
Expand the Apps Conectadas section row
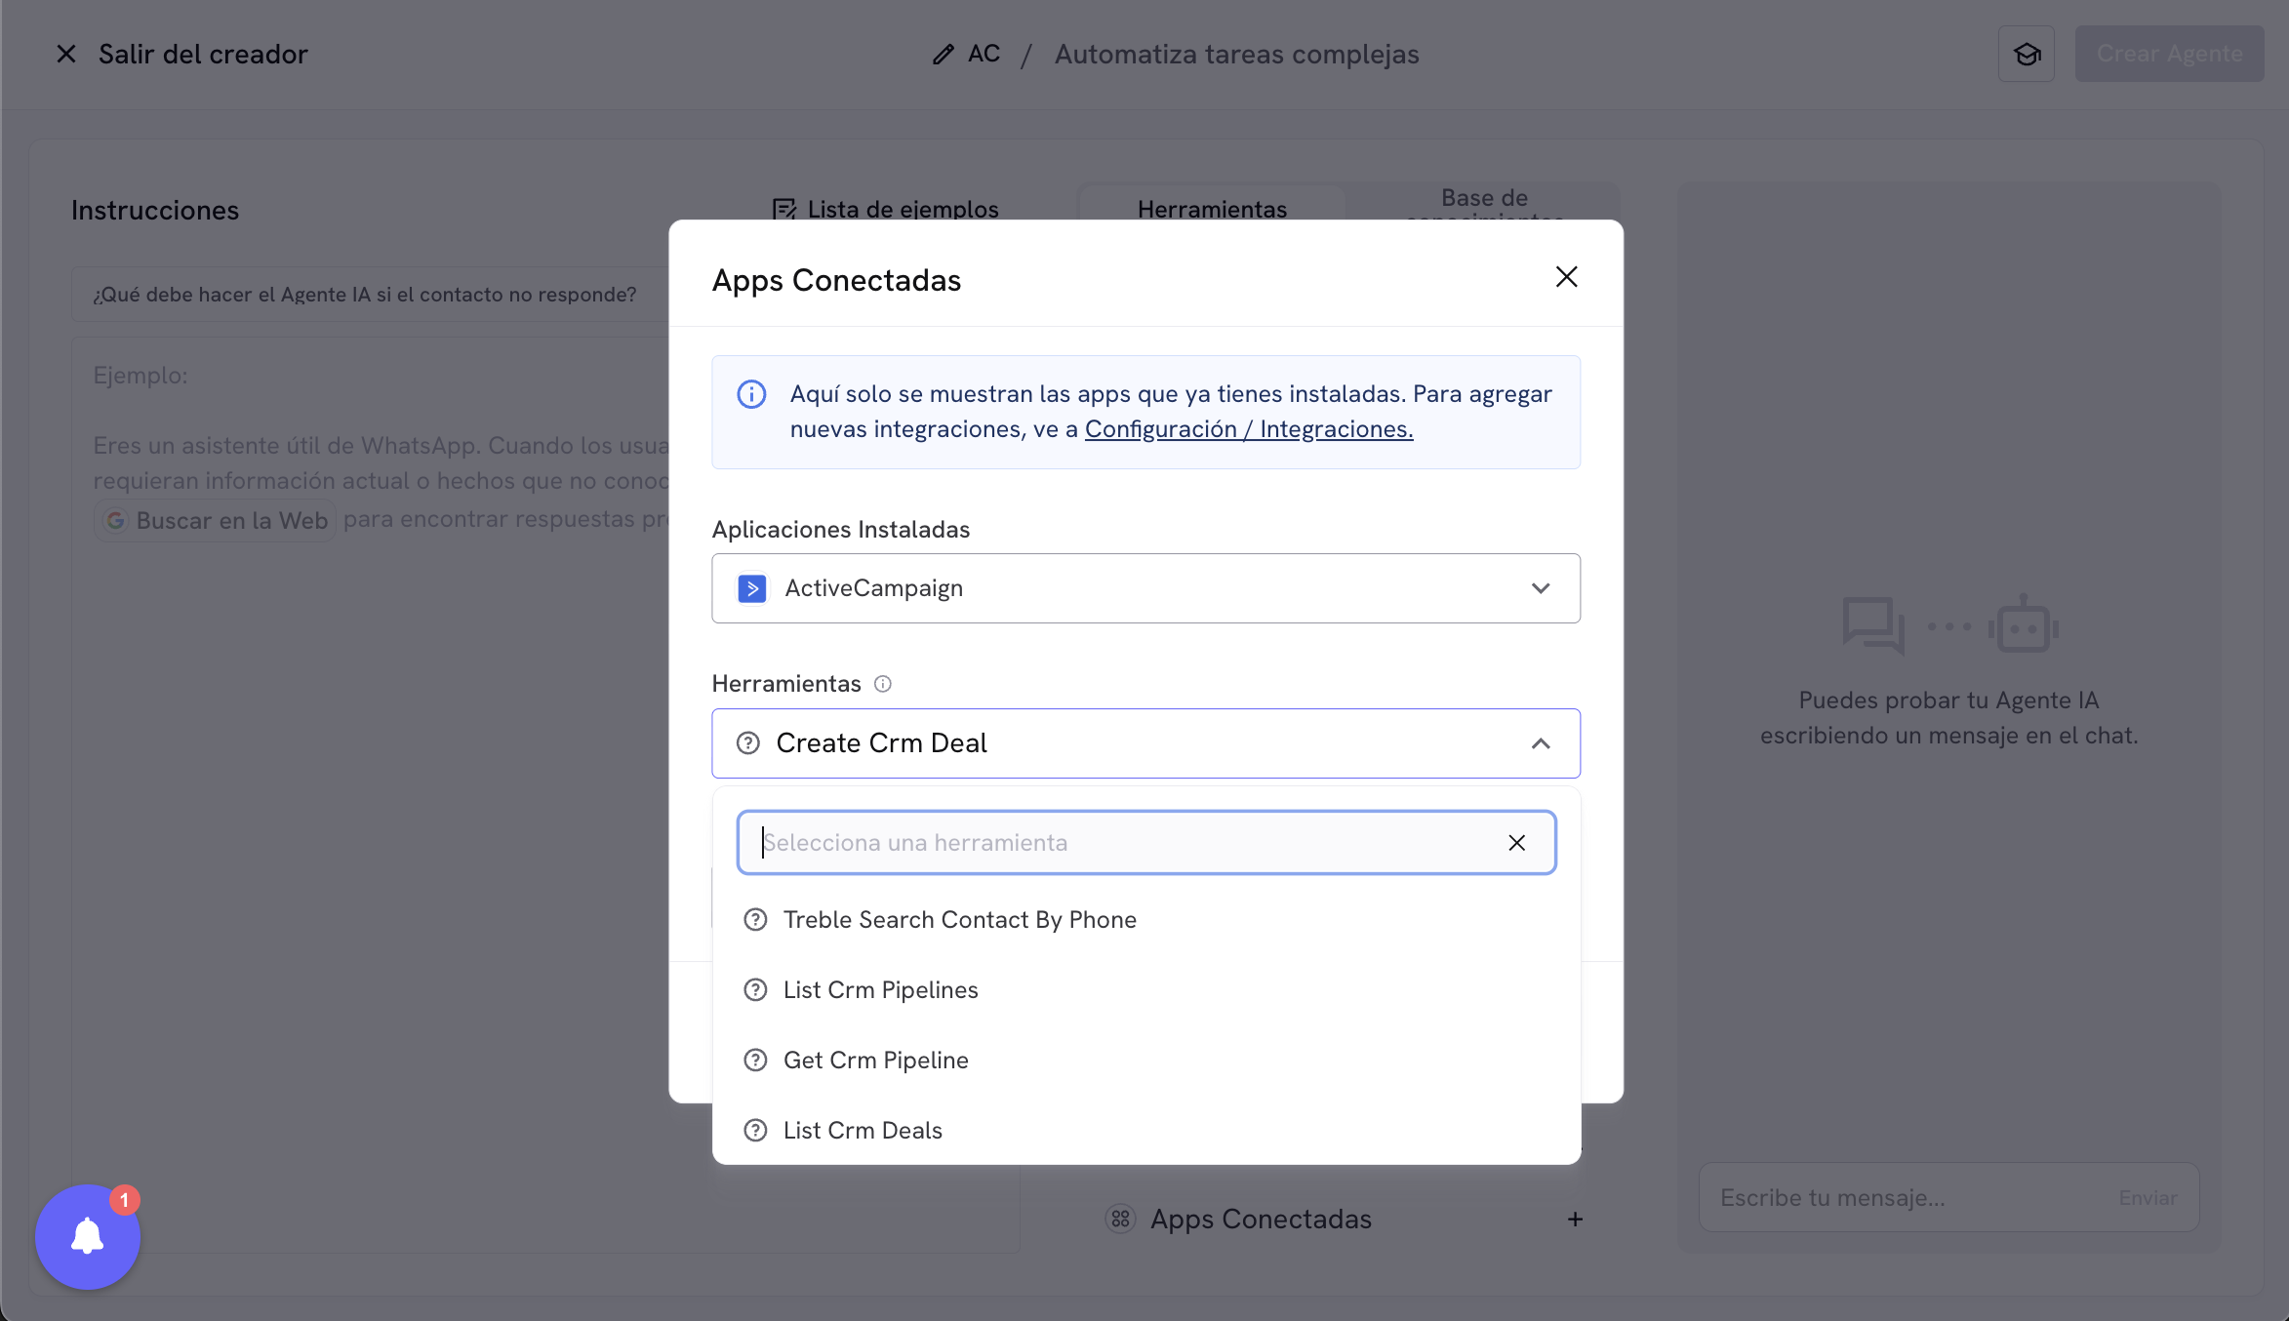pyautogui.click(x=1345, y=1219)
